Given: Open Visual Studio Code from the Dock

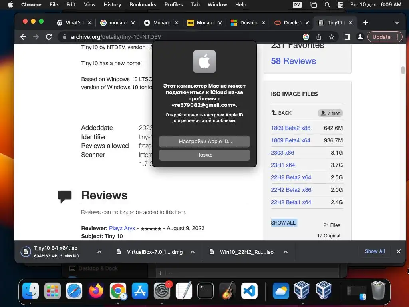Looking at the screenshot, I should [x=249, y=291].
